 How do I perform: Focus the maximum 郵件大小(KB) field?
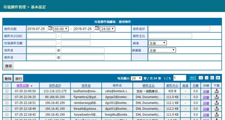[x=76, y=36]
